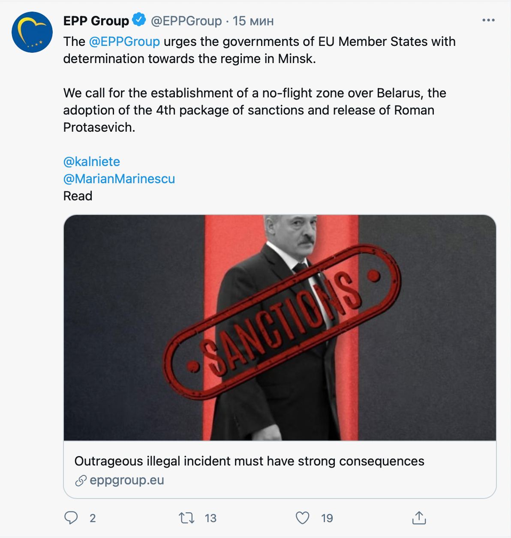This screenshot has height=538, width=511.
Task: Click the retweet count 13
Action: [210, 518]
